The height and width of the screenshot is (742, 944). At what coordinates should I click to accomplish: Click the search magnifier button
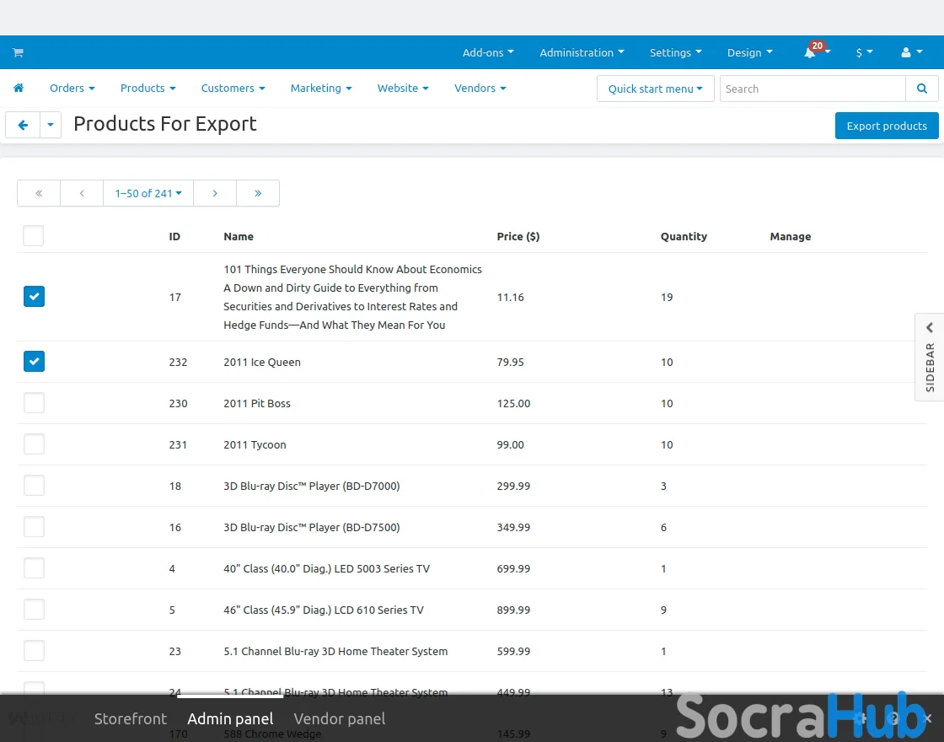point(922,89)
